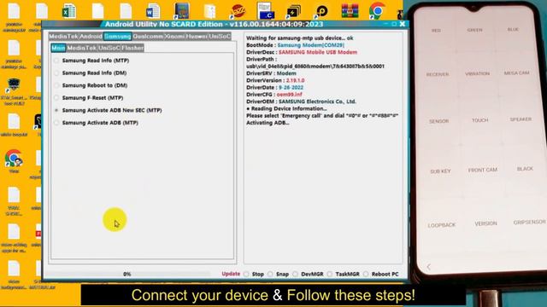
Task: Tap RED test on the phone
Action: click(x=436, y=31)
